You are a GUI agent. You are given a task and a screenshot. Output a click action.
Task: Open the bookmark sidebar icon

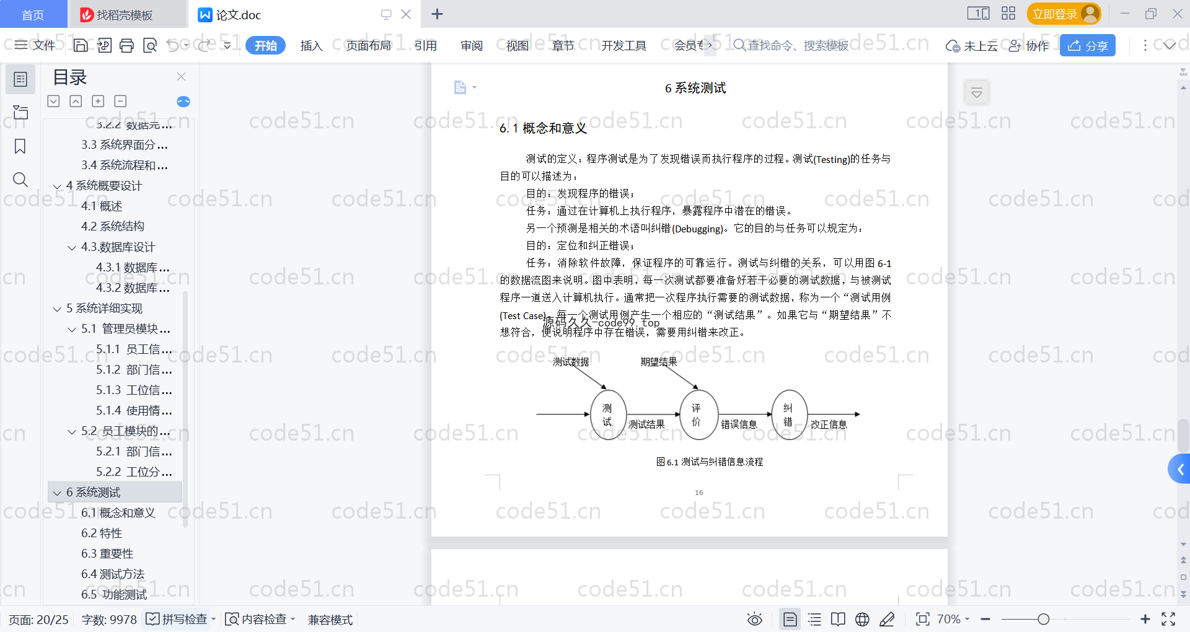pyautogui.click(x=20, y=146)
